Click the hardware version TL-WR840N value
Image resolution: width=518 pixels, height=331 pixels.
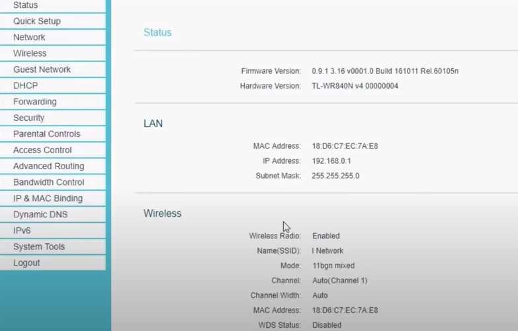[x=355, y=87]
